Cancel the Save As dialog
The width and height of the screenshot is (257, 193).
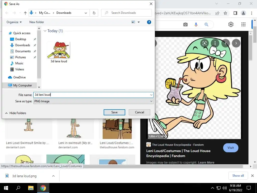[x=140, y=112]
